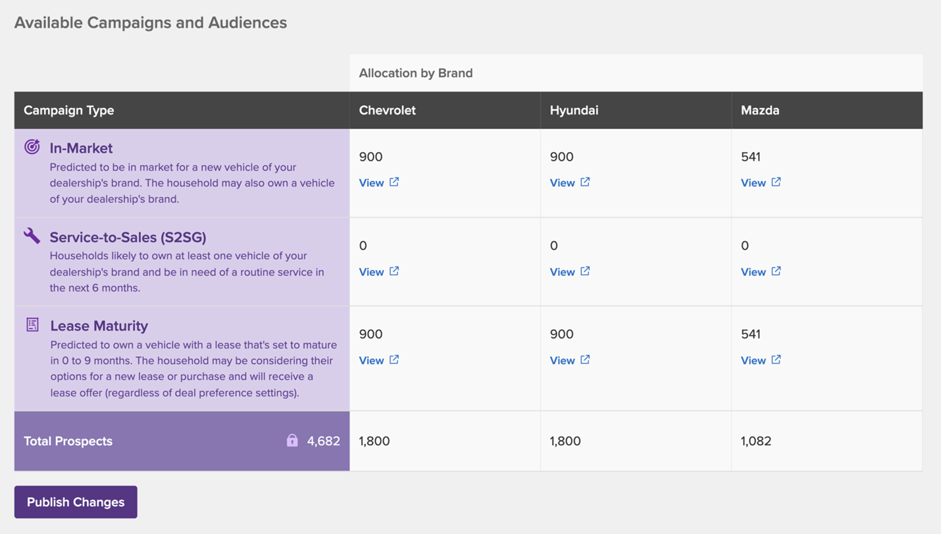Open external link icon for Mazda In-Market

pos(776,182)
